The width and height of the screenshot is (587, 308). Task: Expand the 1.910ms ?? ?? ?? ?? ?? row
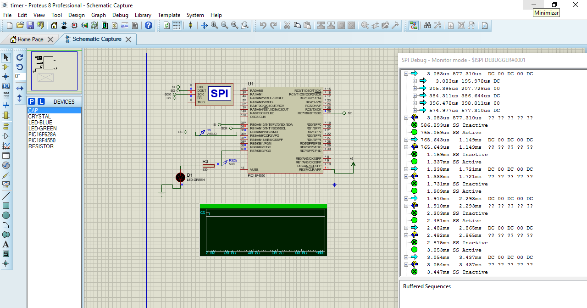[x=406, y=206]
